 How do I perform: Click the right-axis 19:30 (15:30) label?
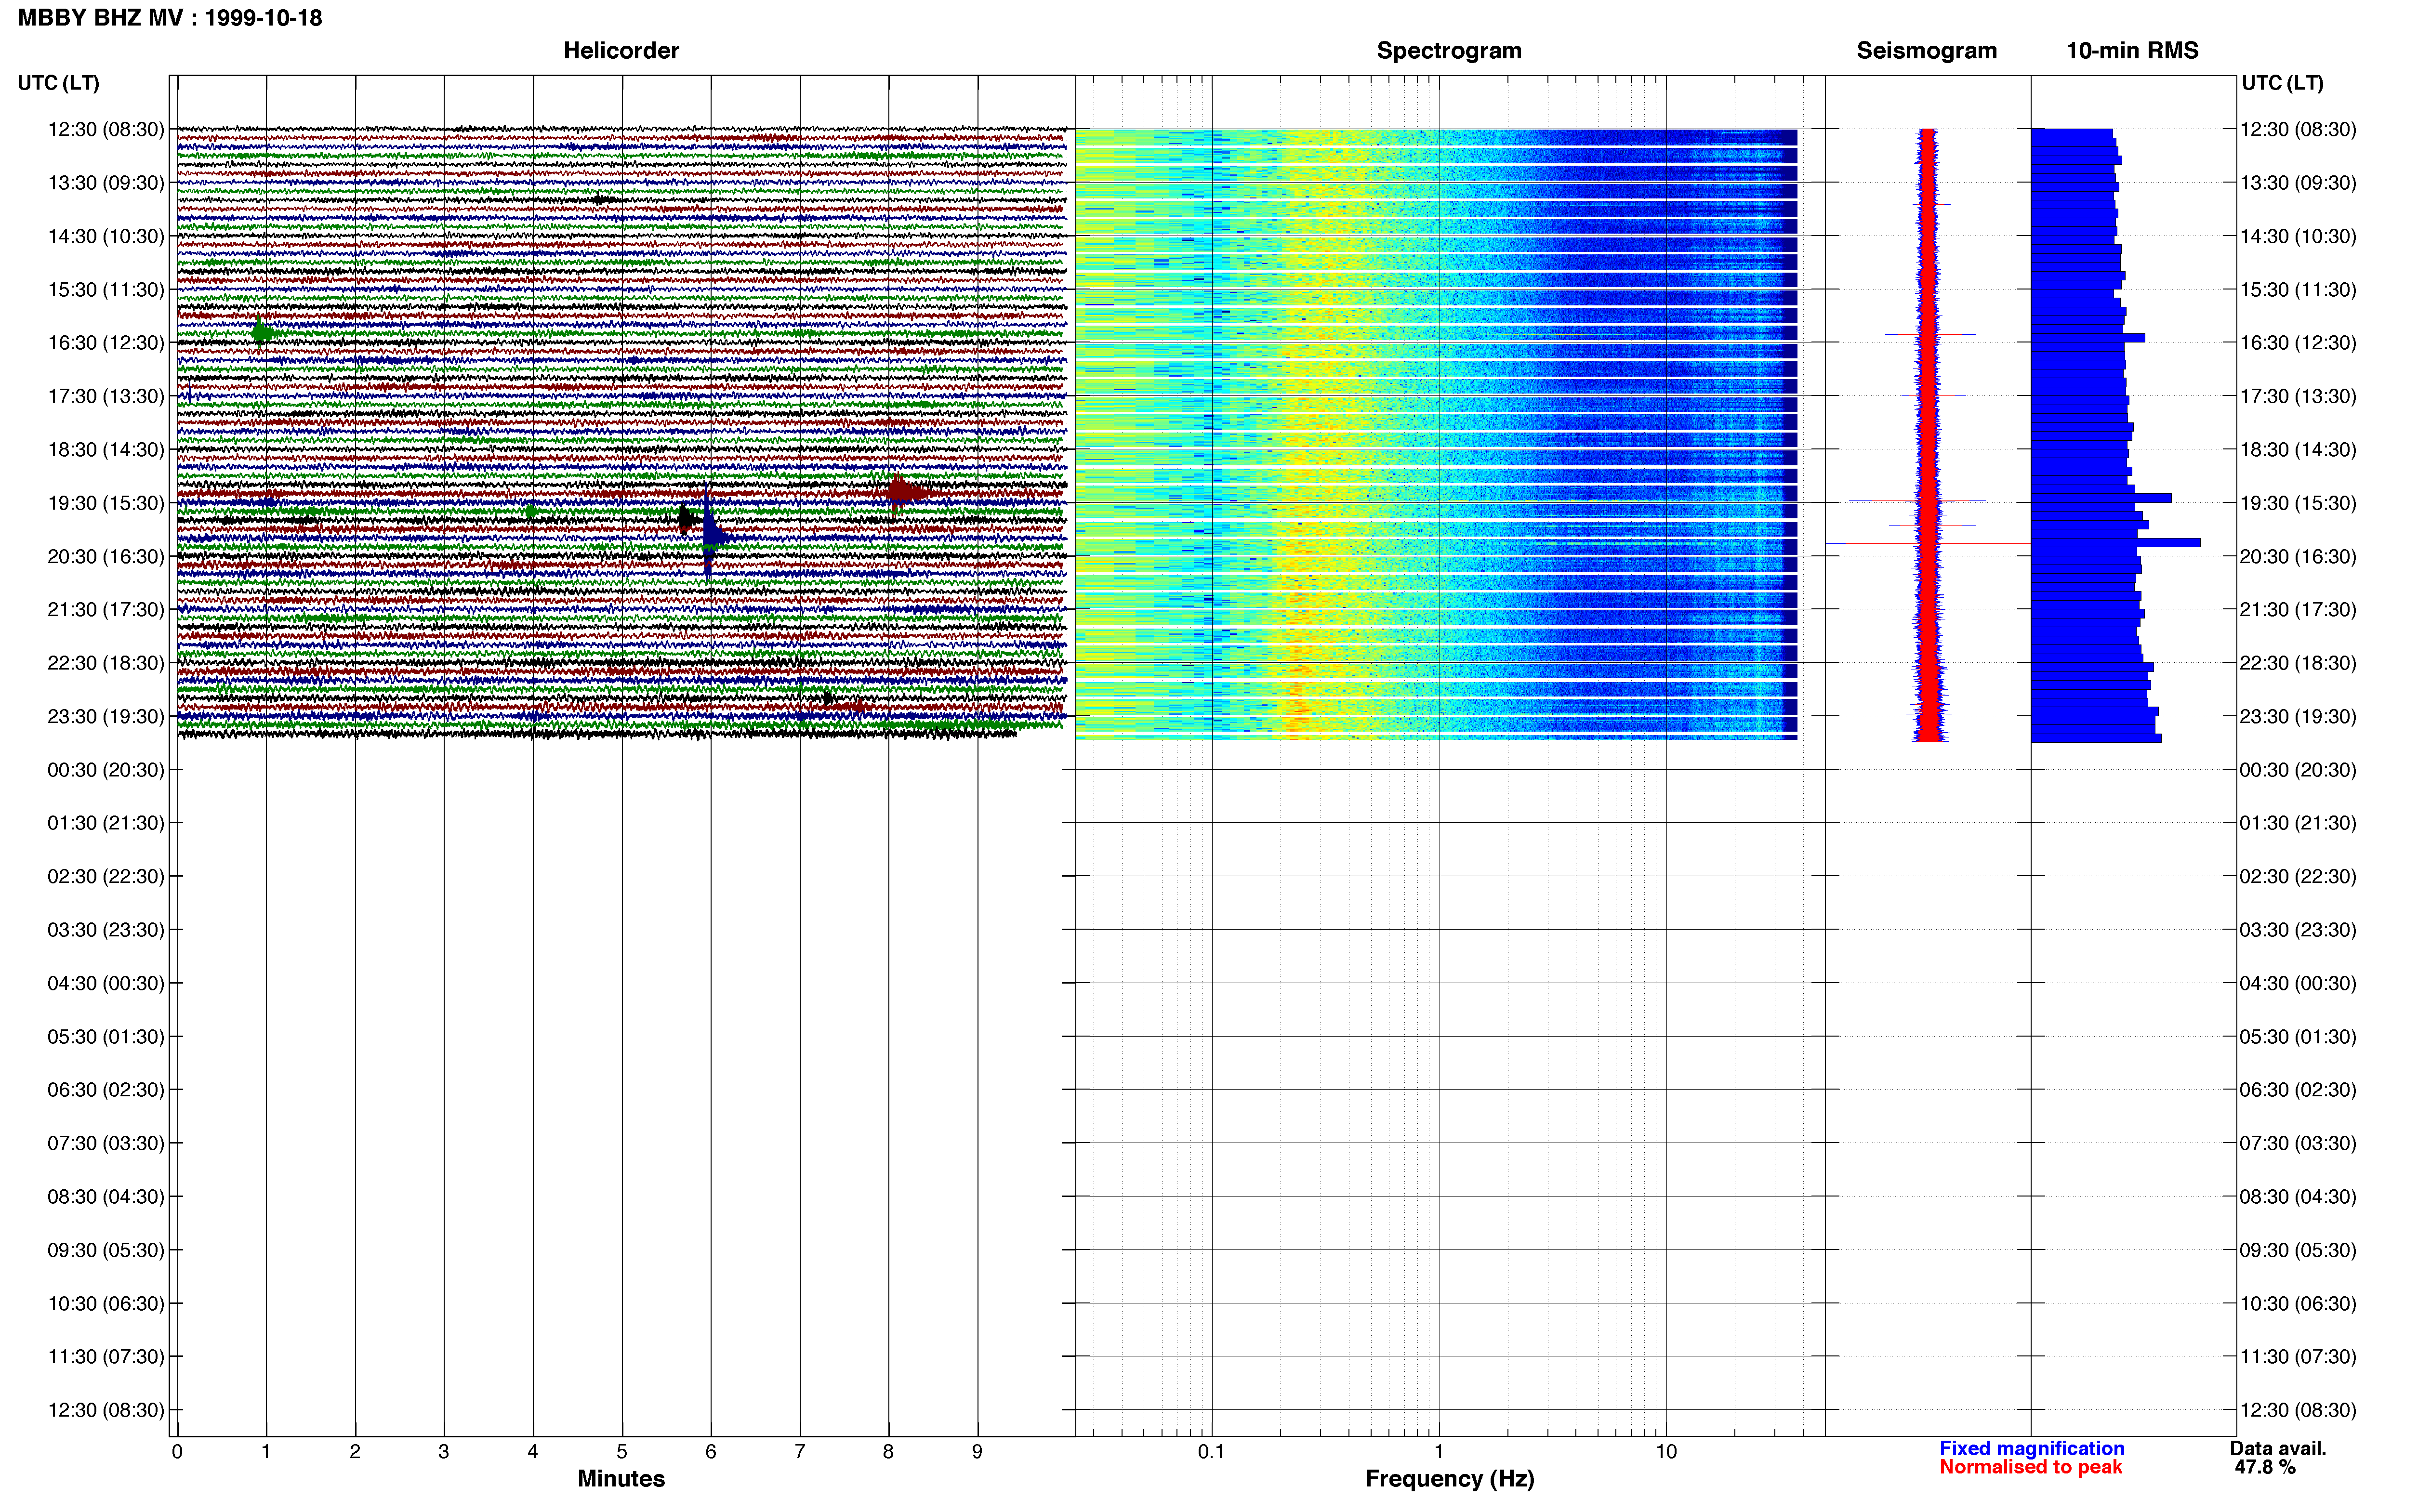(x=2298, y=503)
